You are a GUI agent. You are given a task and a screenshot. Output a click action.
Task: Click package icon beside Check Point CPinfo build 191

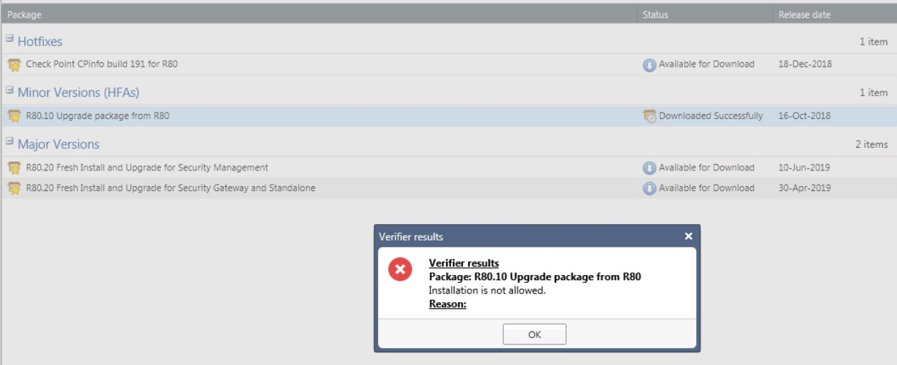coord(14,65)
